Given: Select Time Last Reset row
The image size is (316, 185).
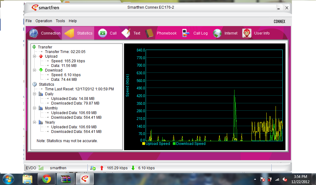Looking at the screenshot, I should pos(79,89).
